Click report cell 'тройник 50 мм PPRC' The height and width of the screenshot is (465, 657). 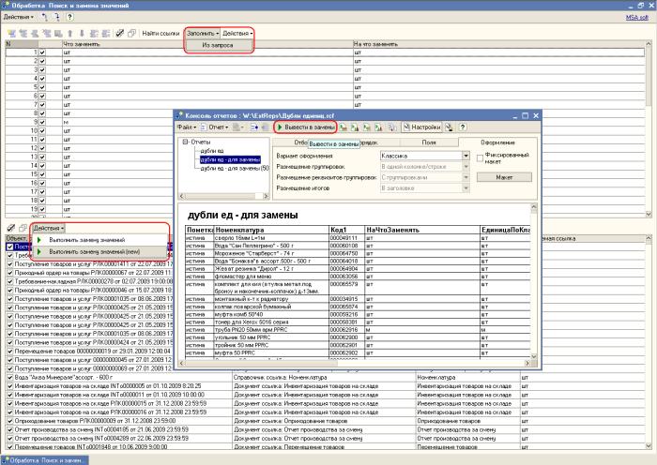click(271, 345)
